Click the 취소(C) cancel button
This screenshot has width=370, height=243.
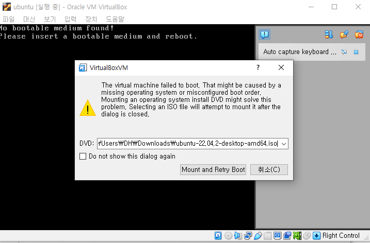point(269,169)
